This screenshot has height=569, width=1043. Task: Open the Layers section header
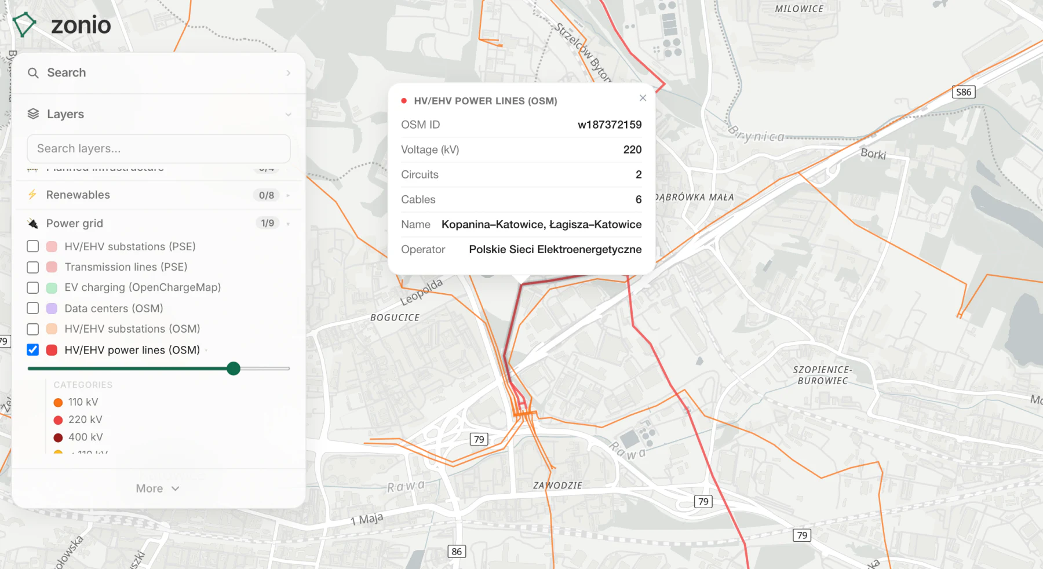tap(159, 114)
